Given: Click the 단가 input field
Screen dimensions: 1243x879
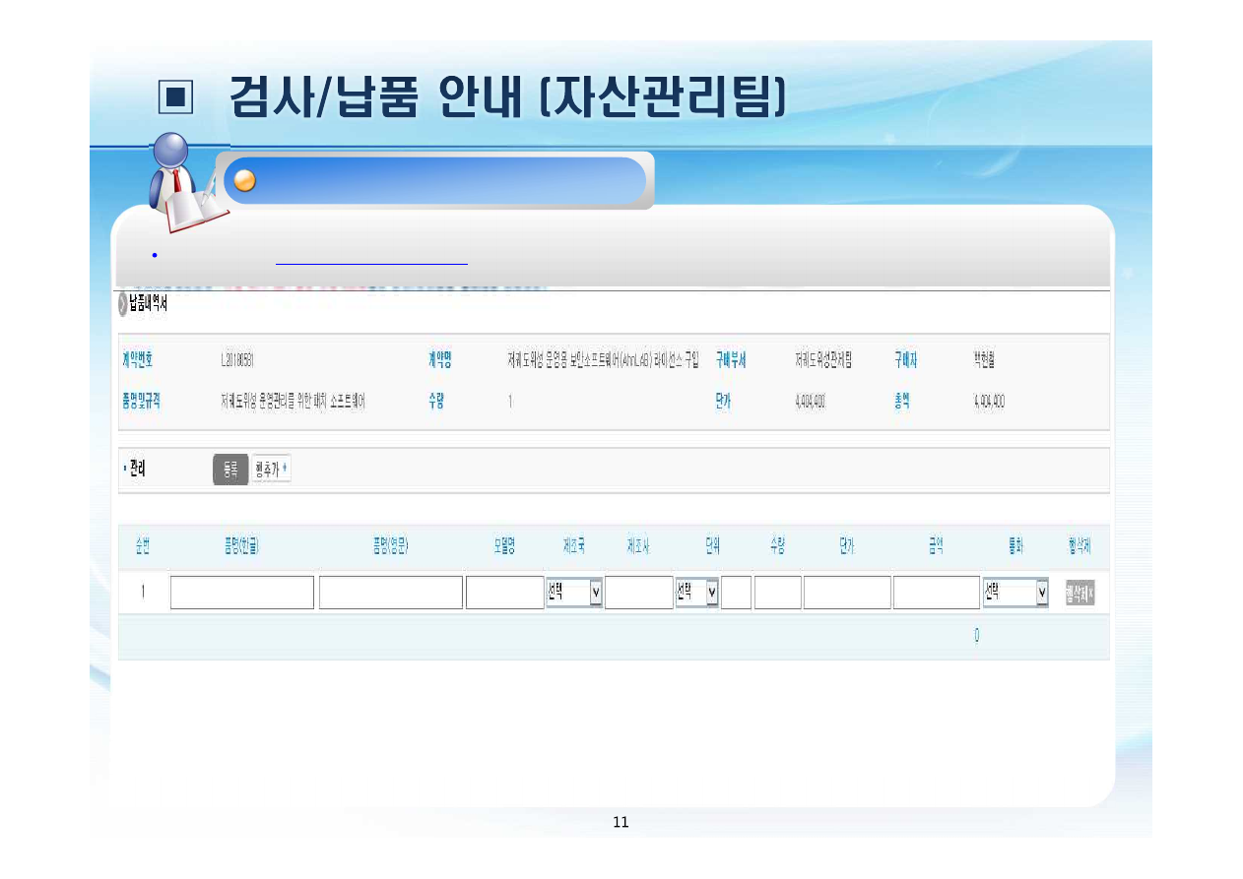Looking at the screenshot, I should pos(846,592).
